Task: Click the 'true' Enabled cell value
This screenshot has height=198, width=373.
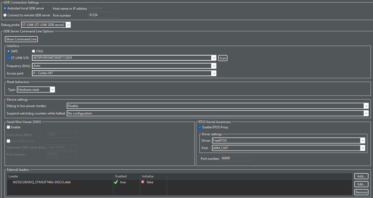Action: 123,182
